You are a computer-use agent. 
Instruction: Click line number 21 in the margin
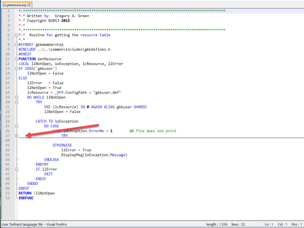tap(7, 107)
